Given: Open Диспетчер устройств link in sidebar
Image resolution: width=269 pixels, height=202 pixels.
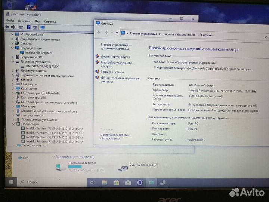Looking at the screenshot, I should 115,56.
